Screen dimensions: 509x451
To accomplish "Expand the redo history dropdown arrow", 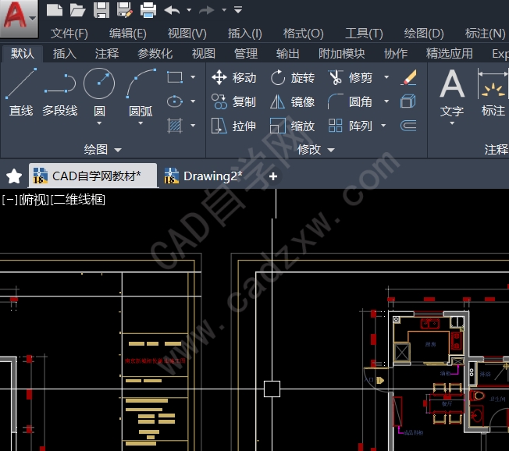I will tap(224, 10).
